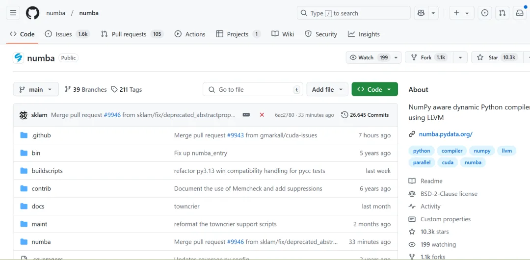
Task: Click the folder icon for .github
Action: pos(24,135)
